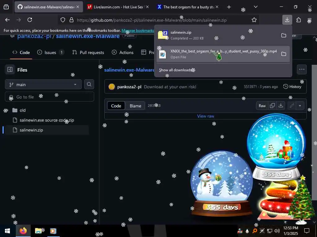Open the 'Download at your own risk!' commit
The image size is (317, 237).
click(170, 87)
